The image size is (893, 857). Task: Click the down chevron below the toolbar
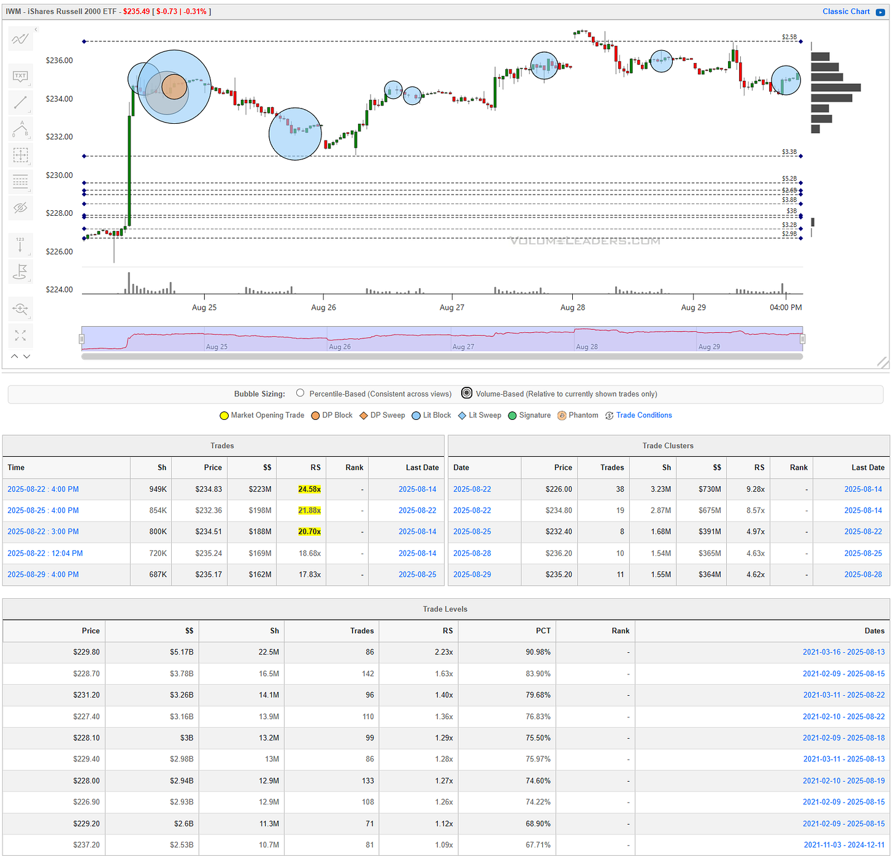[x=26, y=356]
